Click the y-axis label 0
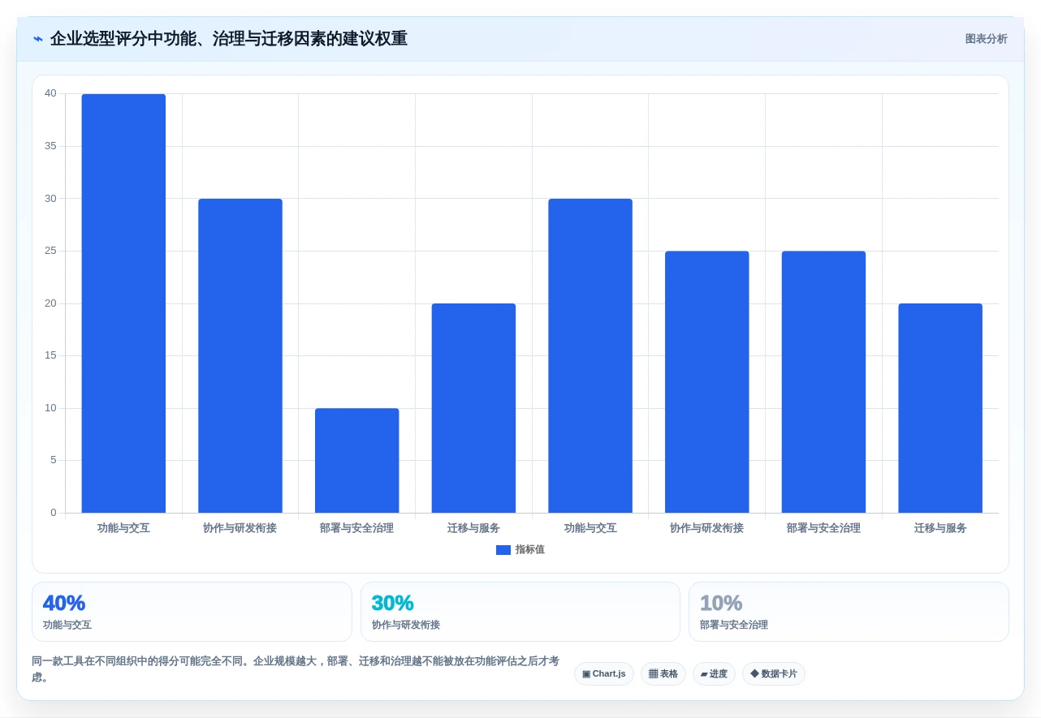This screenshot has height=718, width=1041. pyautogui.click(x=54, y=513)
